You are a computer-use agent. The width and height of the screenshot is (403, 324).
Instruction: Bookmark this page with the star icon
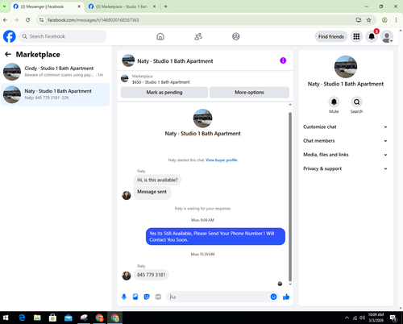point(369,20)
